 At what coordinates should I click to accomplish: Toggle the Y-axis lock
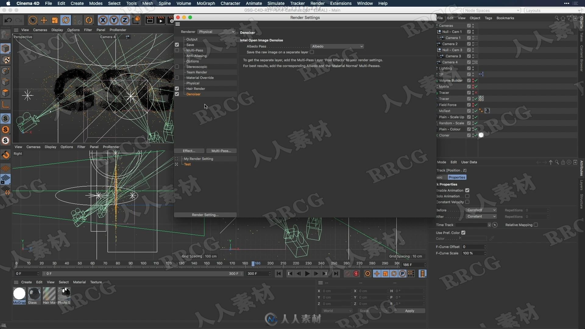(x=114, y=20)
